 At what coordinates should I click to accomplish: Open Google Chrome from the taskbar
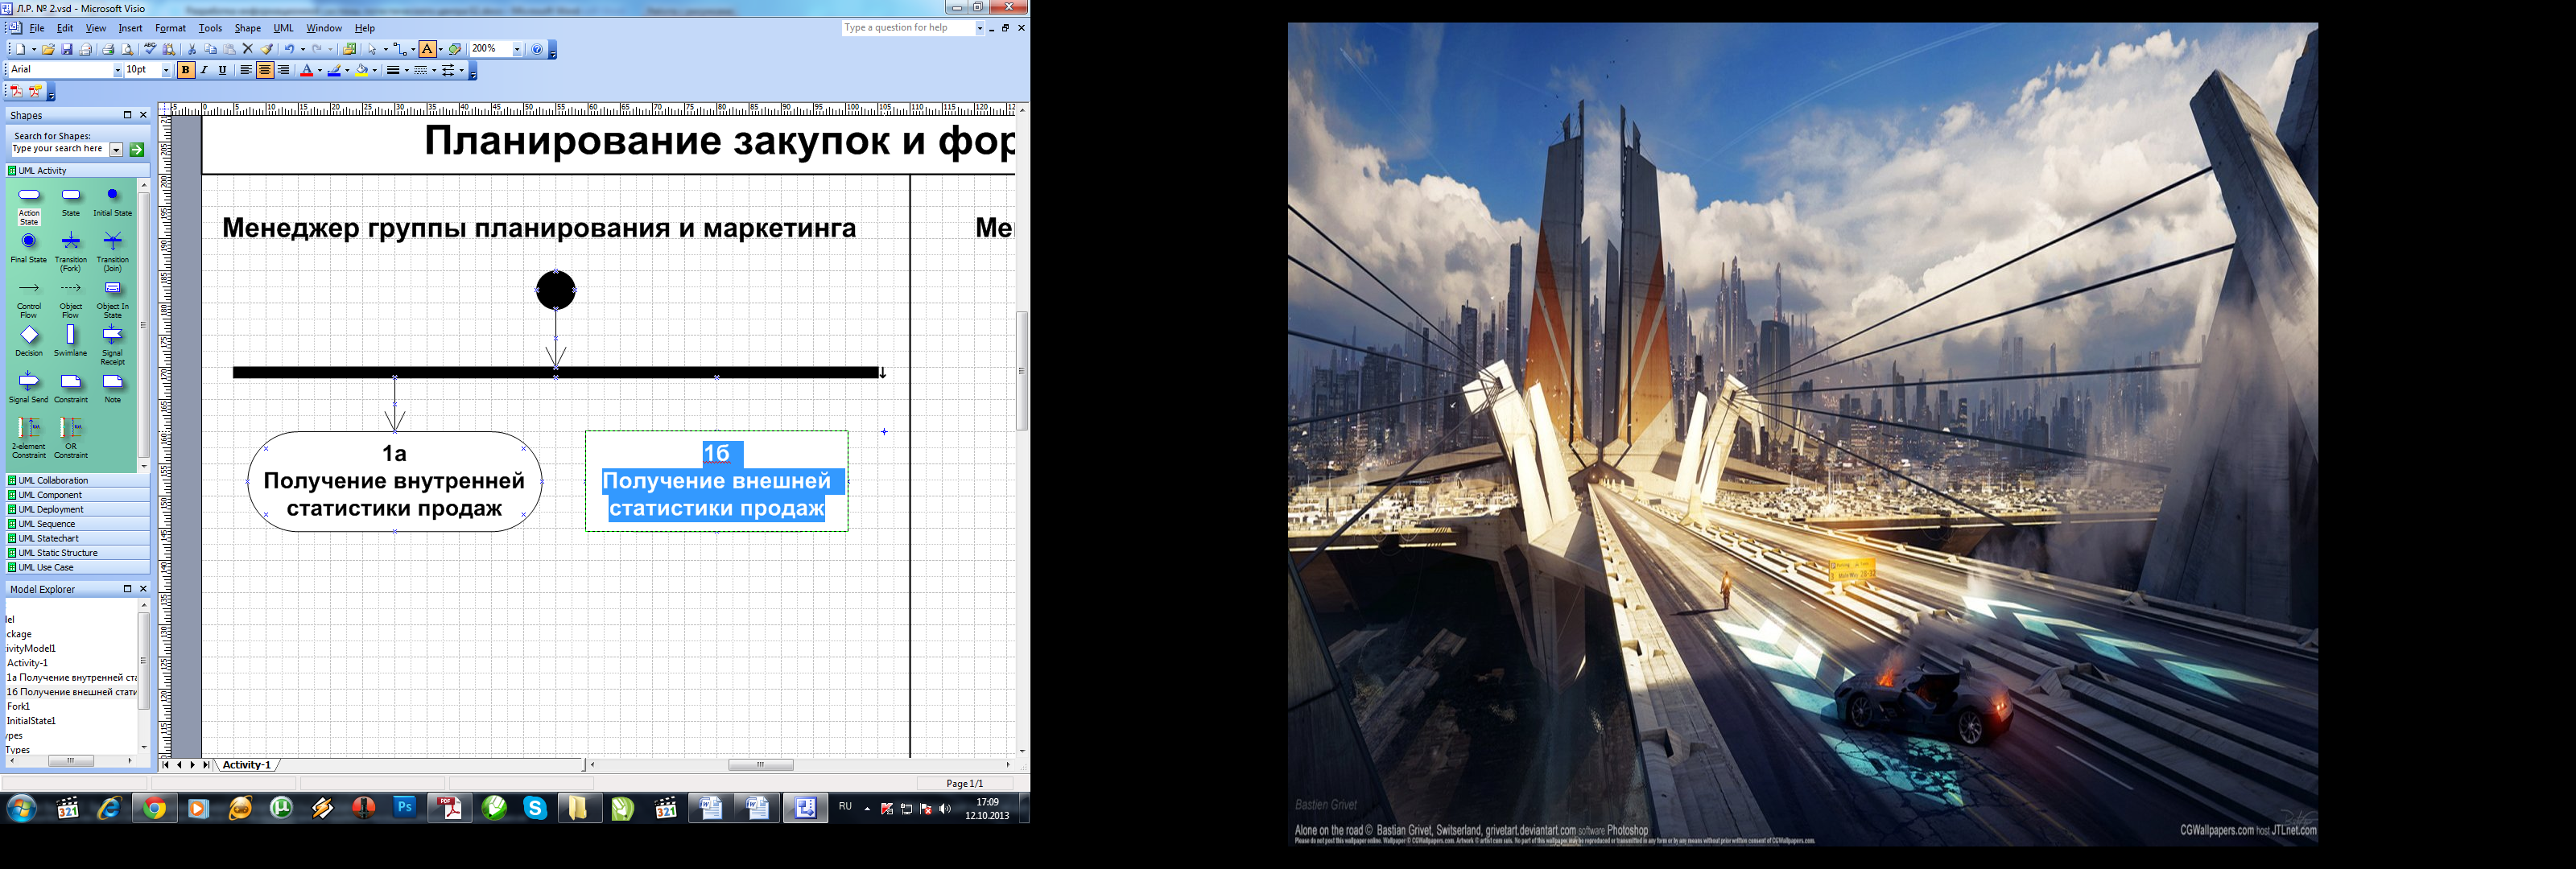[x=154, y=808]
